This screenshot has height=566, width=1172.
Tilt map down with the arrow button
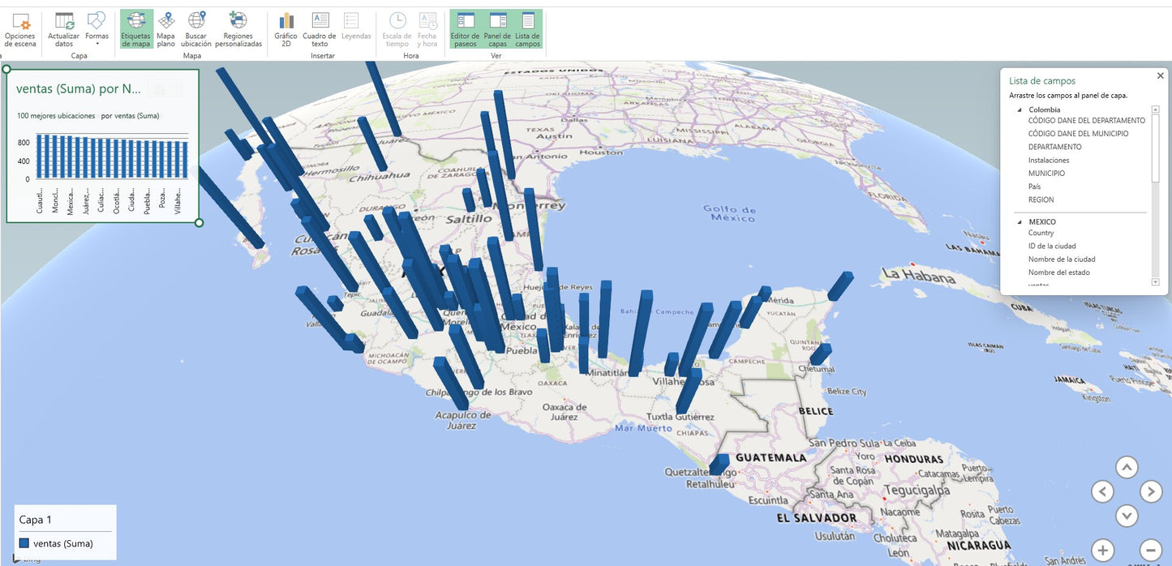(1127, 516)
